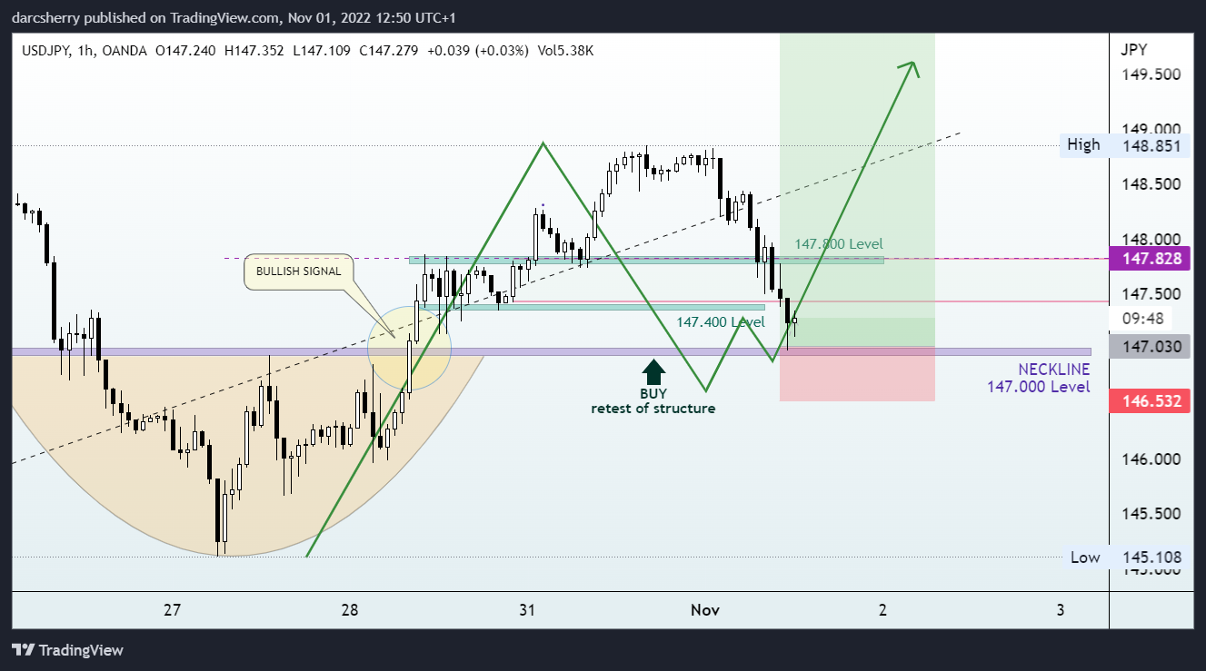Click the Vol5.38K value
The width and height of the screenshot is (1206, 671).
point(565,51)
